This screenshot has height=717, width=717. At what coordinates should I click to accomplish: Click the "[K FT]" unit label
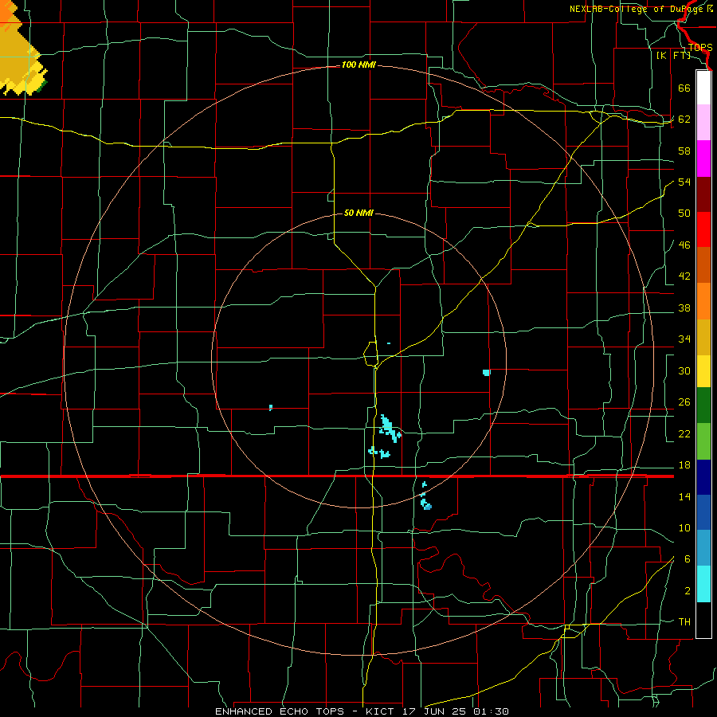click(673, 55)
